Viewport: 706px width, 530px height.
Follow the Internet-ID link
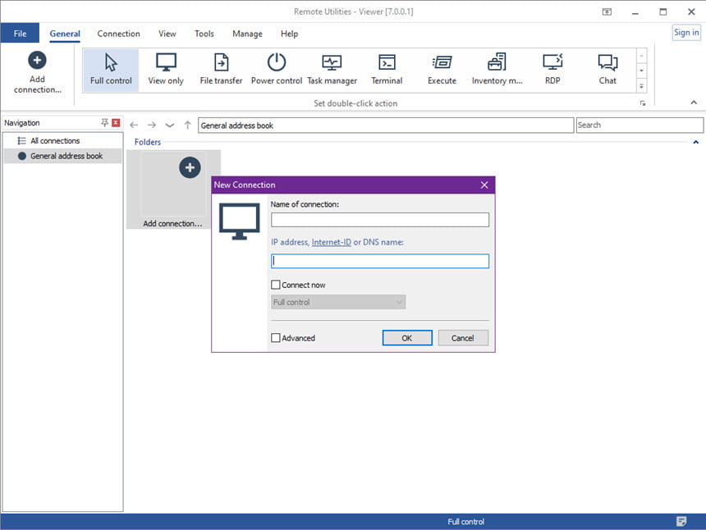(x=331, y=242)
